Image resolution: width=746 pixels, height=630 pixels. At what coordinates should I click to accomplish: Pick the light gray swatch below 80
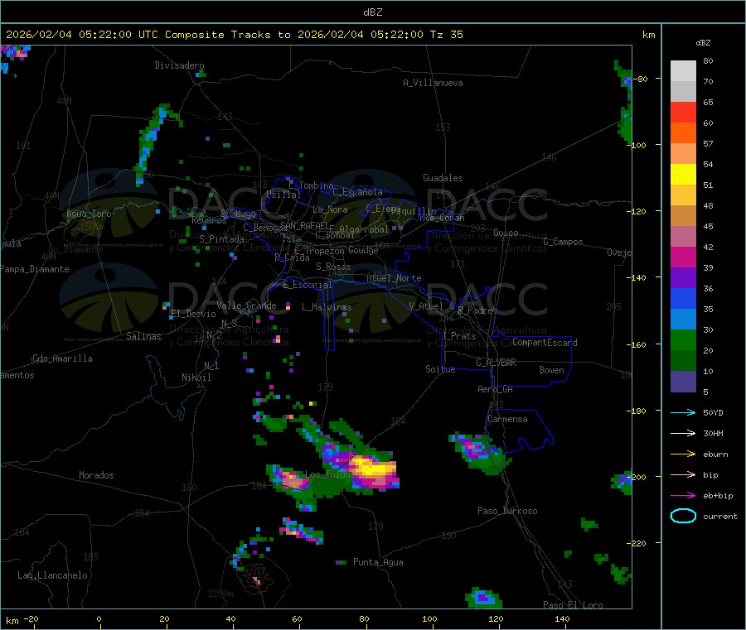click(683, 71)
